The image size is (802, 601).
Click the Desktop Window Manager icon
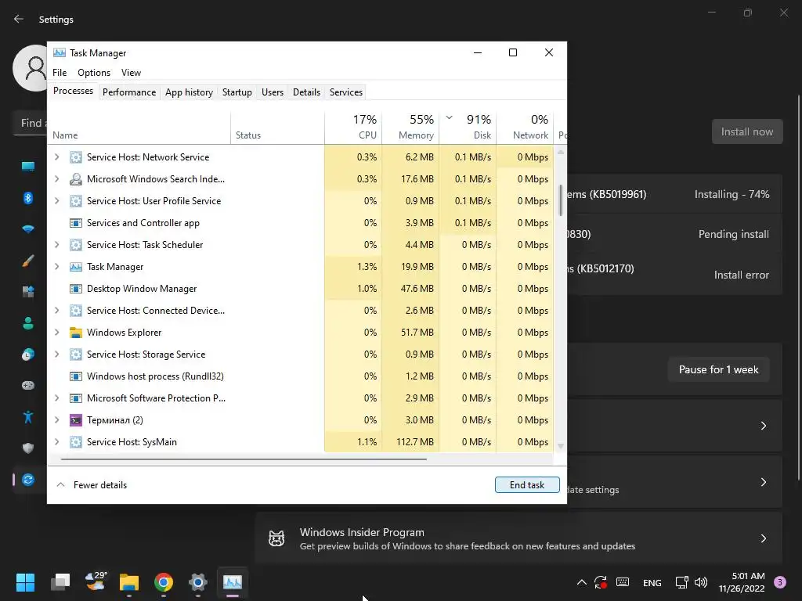pyautogui.click(x=76, y=289)
